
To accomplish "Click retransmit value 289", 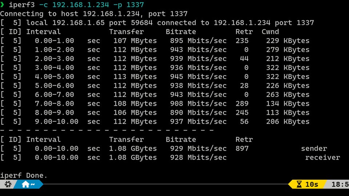I will (242, 103).
